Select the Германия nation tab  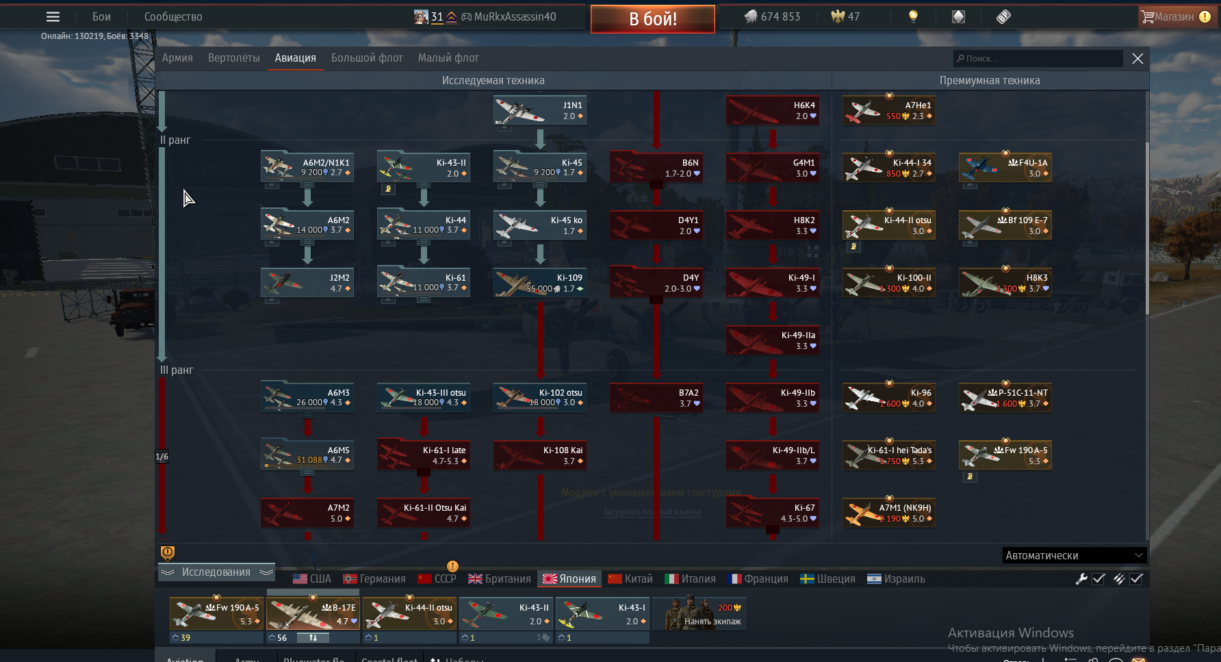pyautogui.click(x=374, y=579)
